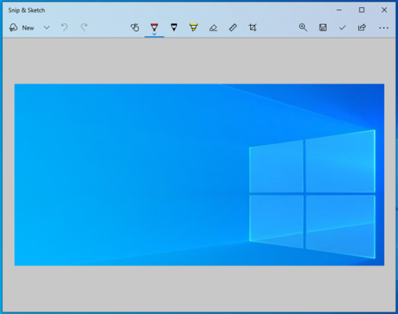The image size is (398, 314).
Task: Undo the last annotation
Action: click(64, 27)
